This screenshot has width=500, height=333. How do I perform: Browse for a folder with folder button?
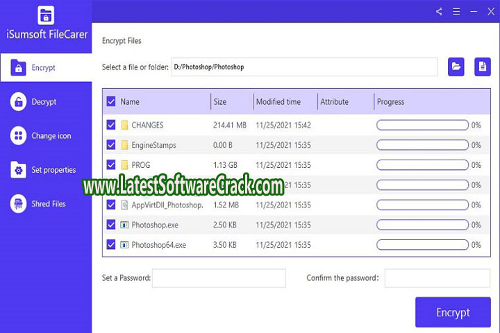point(456,67)
